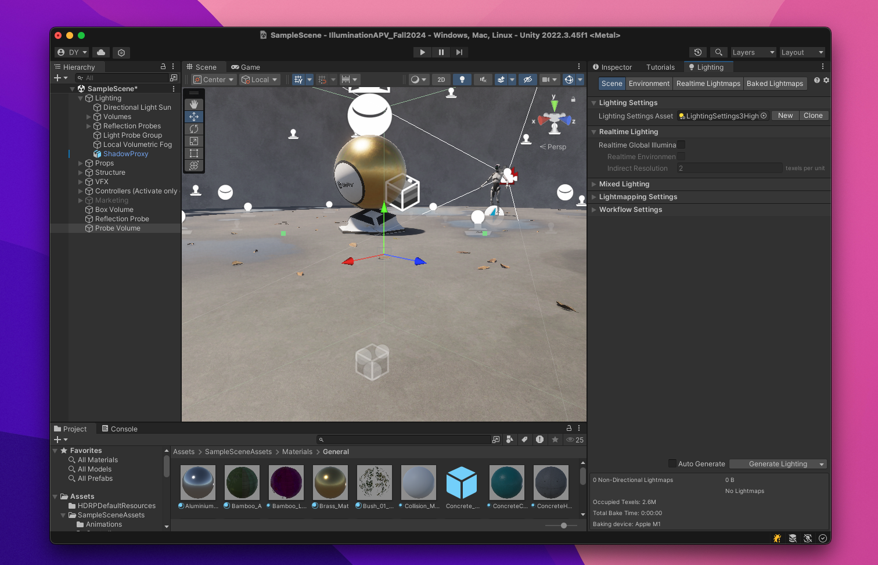Click the Search by Label tag icon

524,440
